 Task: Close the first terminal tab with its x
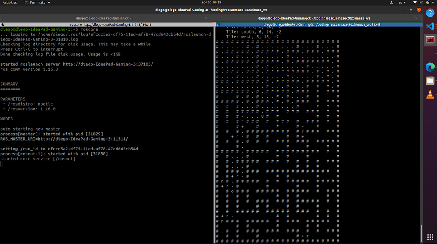click(x=206, y=18)
